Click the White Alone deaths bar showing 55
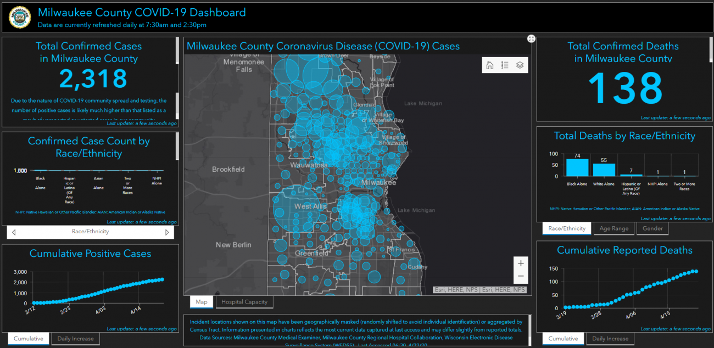Viewport: 714px width, 348px height. (x=604, y=170)
